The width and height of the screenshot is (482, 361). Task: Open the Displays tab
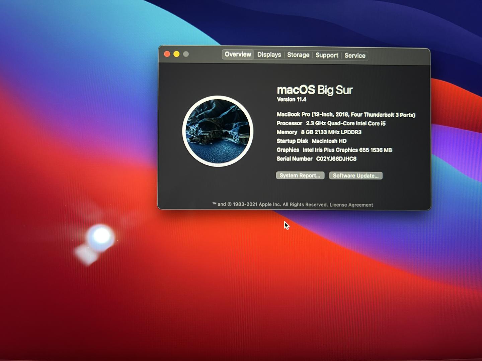269,55
